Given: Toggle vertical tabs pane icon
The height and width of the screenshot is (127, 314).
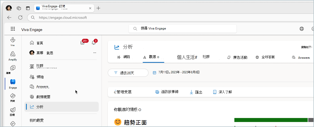Looking at the screenshot, I should pyautogui.click(x=28, y=8).
